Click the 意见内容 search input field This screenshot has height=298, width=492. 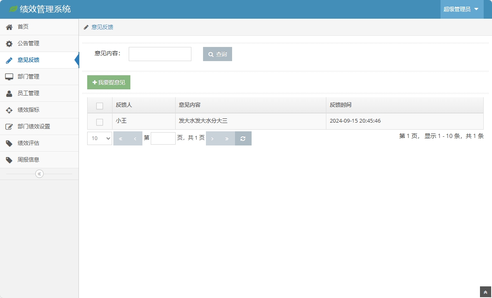[x=160, y=54]
